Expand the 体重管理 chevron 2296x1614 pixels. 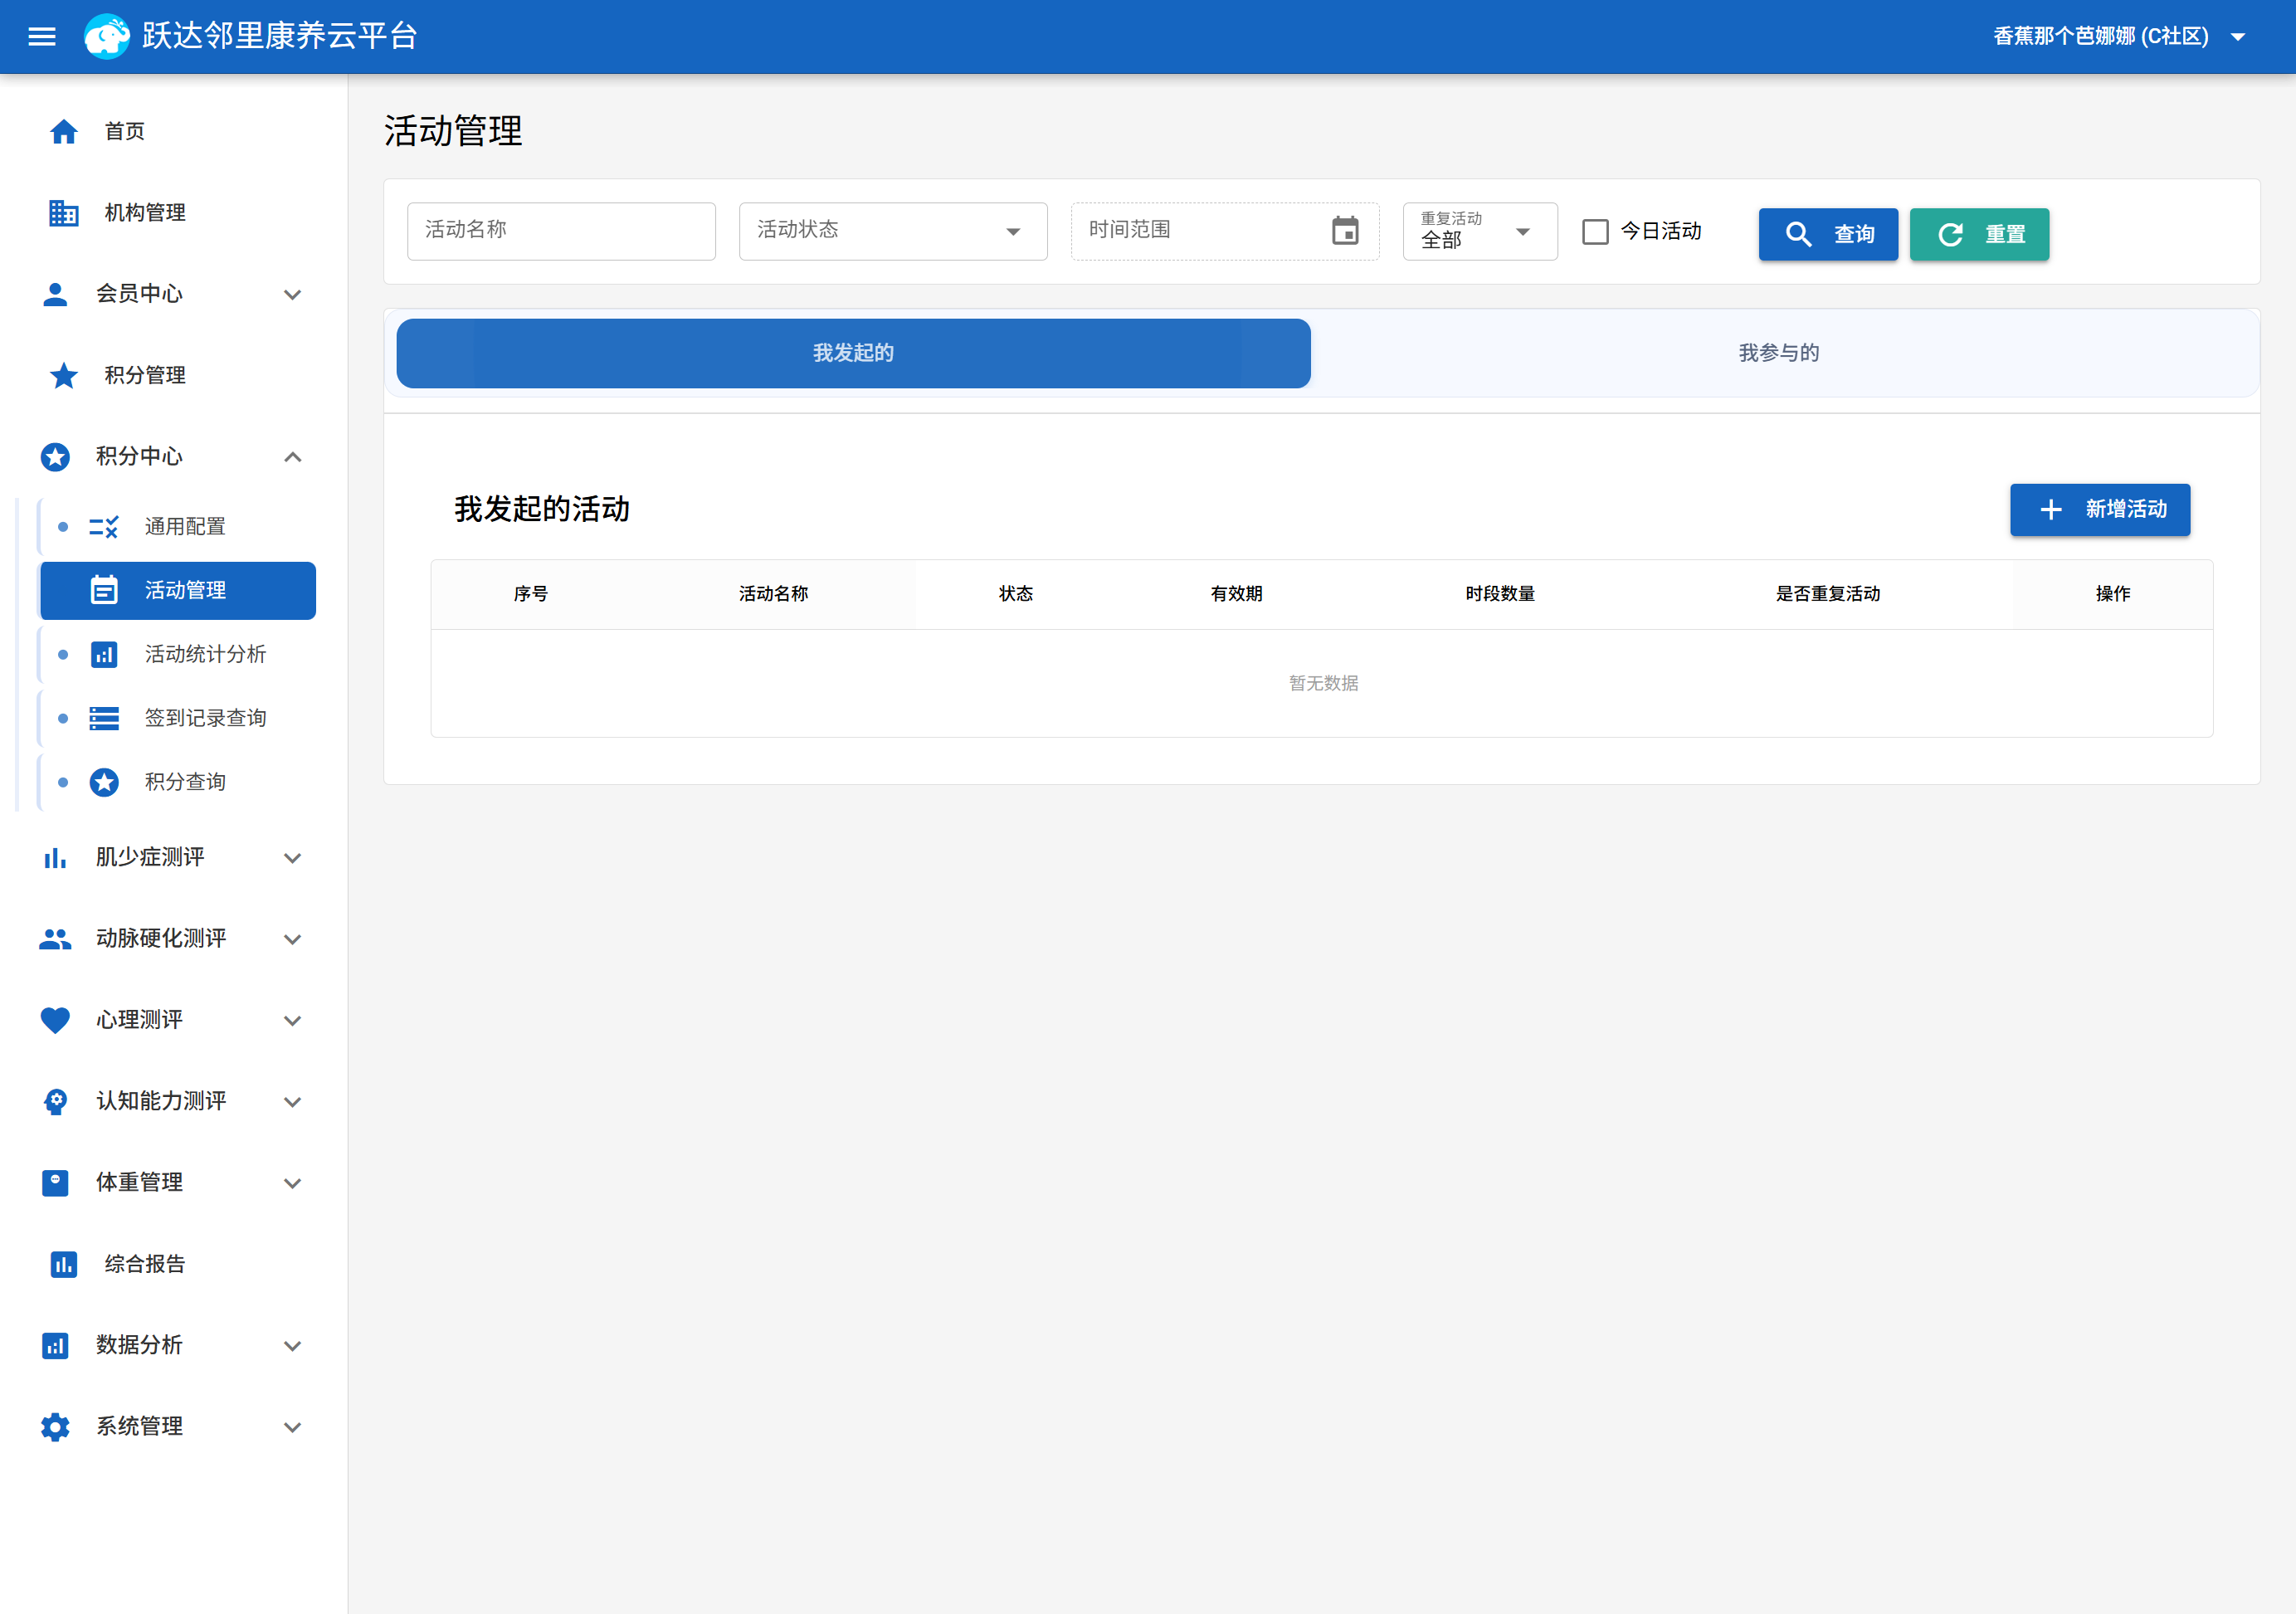pos(292,1183)
